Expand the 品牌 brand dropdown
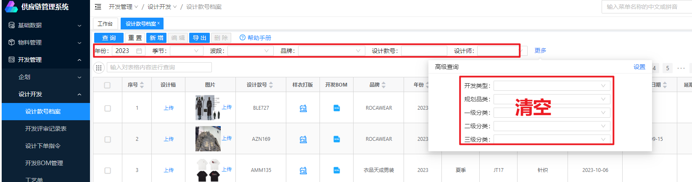Screen dimensions: 692x182 (x=358, y=51)
